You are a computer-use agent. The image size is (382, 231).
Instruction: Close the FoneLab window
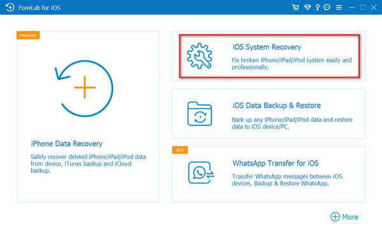(374, 8)
